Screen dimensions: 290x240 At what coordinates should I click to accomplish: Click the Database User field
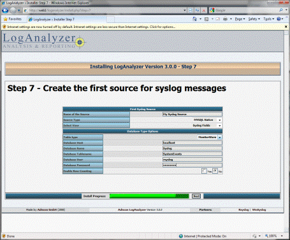click(192, 159)
